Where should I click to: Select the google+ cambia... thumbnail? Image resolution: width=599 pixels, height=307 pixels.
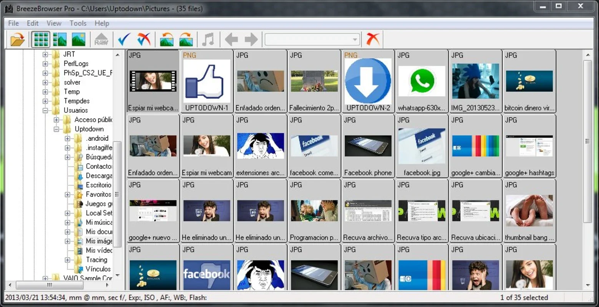coord(476,146)
